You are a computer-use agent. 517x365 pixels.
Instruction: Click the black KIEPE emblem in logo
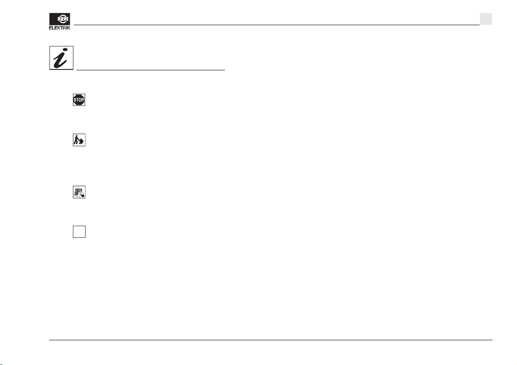59,19
